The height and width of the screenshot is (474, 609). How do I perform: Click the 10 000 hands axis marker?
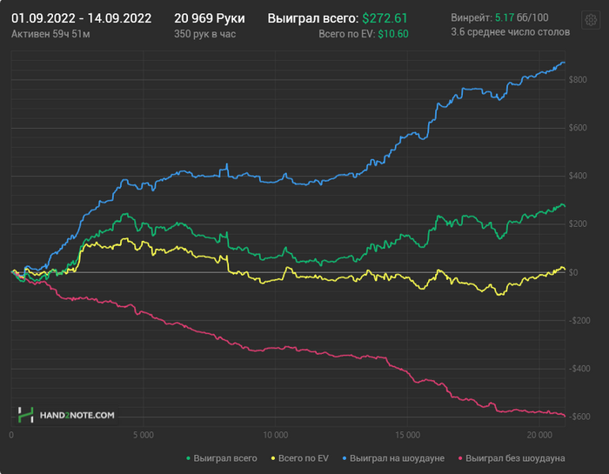click(x=275, y=434)
